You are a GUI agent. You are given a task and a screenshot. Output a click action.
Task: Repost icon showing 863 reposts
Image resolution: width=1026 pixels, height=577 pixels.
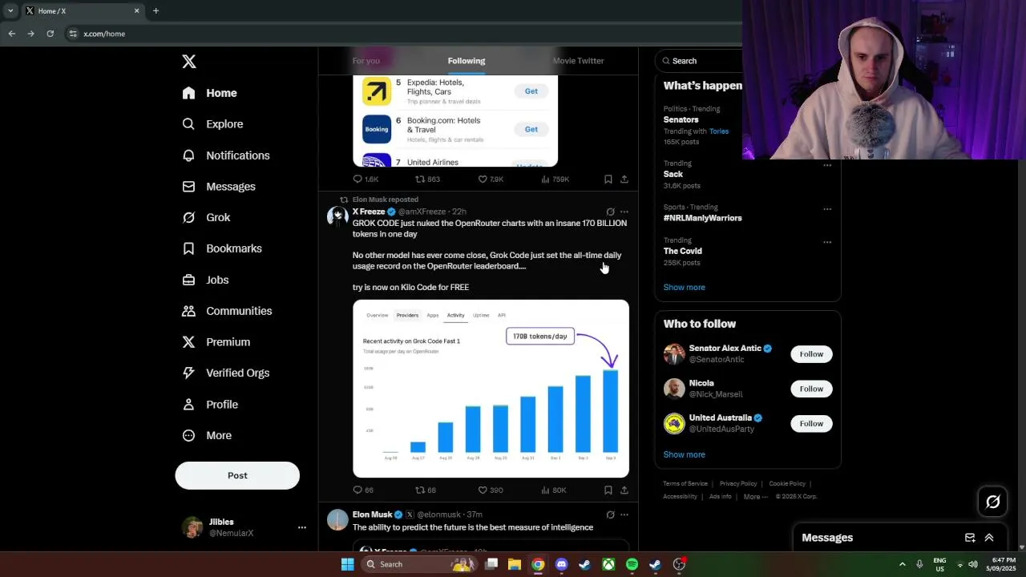pos(420,180)
